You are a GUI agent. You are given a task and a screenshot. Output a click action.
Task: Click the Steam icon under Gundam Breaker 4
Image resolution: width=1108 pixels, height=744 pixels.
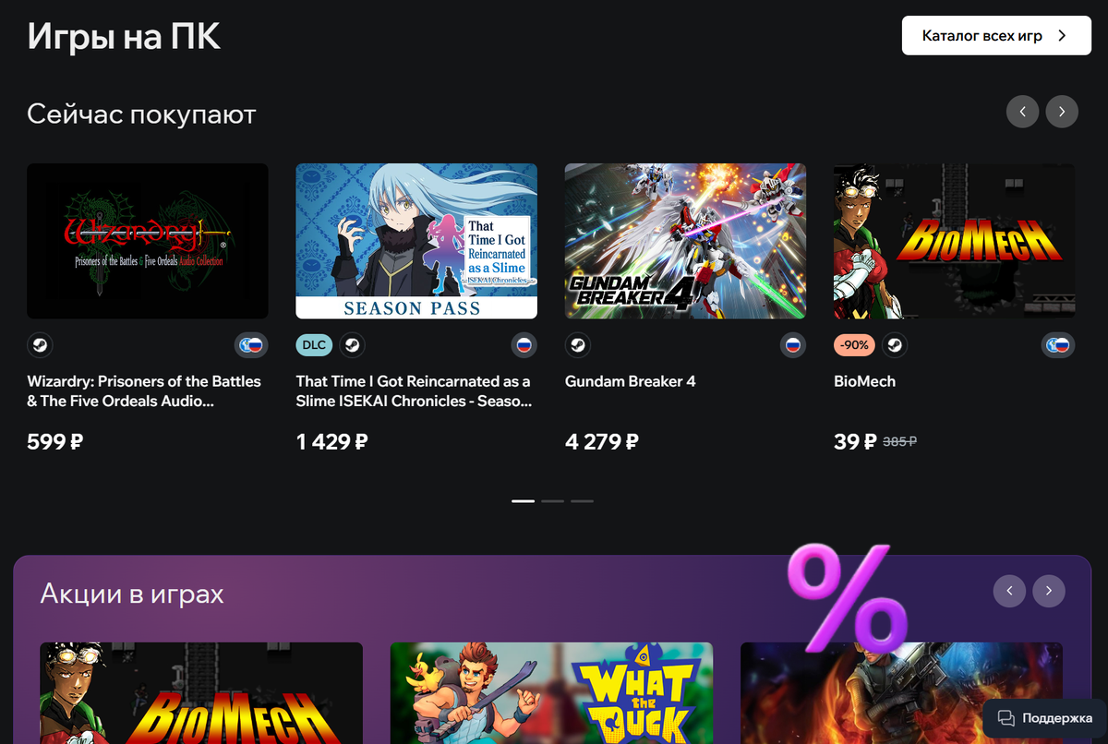pyautogui.click(x=577, y=345)
